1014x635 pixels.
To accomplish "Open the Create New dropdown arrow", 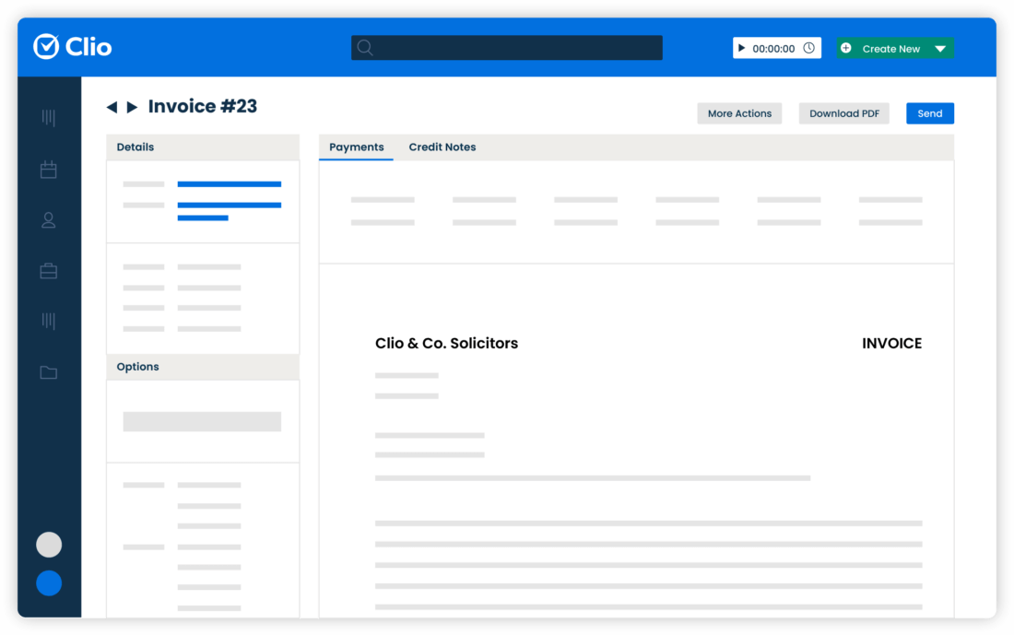I will coord(941,47).
